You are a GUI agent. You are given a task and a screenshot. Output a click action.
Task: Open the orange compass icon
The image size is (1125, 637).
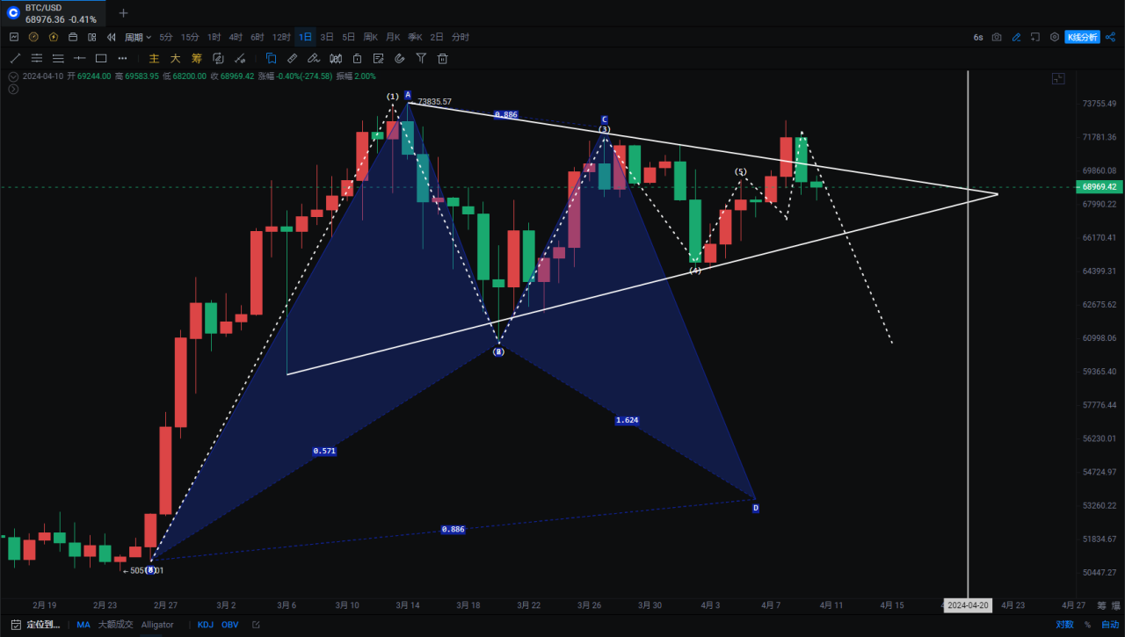[x=33, y=37]
